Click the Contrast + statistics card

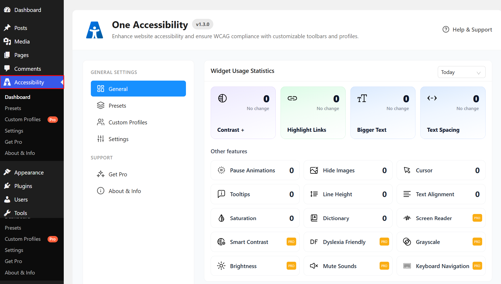click(243, 113)
